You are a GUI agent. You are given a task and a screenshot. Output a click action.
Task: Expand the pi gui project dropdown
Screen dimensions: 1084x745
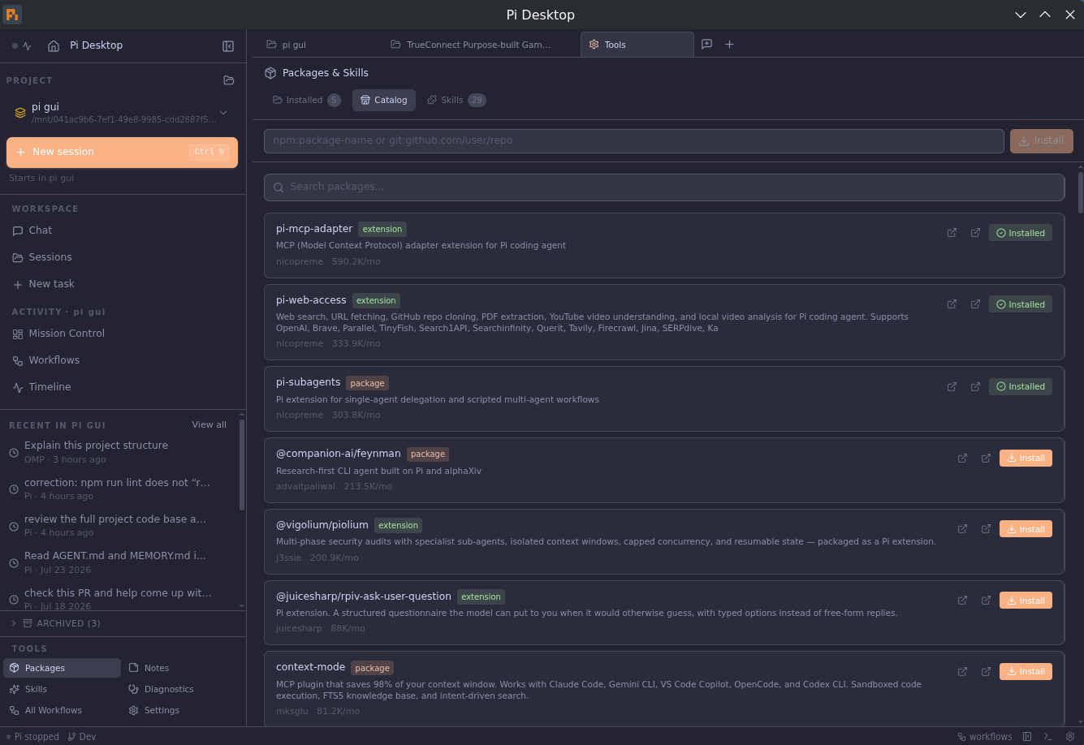[223, 113]
